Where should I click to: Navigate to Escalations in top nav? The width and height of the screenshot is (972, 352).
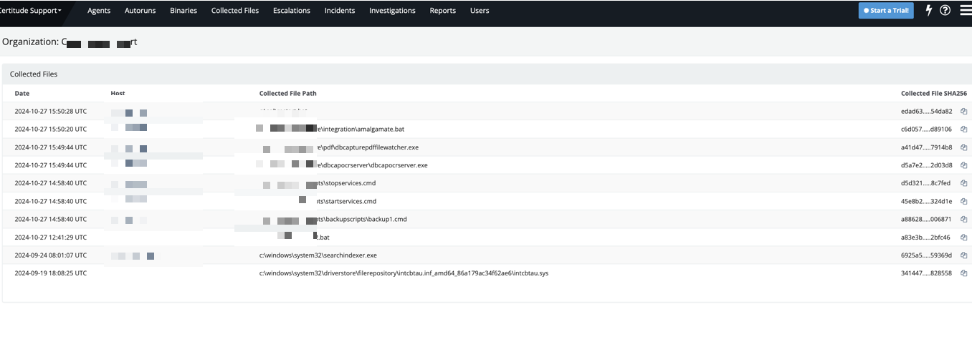[292, 11]
